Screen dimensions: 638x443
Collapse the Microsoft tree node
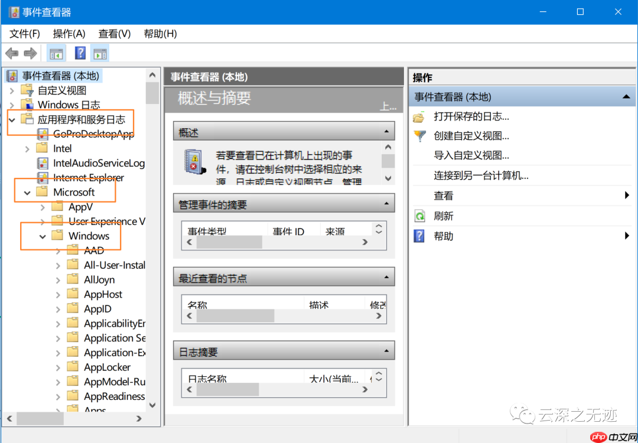click(27, 193)
